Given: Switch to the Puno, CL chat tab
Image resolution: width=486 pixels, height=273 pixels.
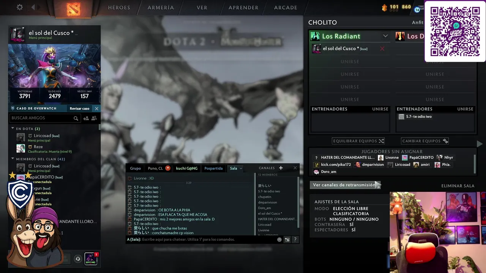Looking at the screenshot, I should [x=155, y=168].
